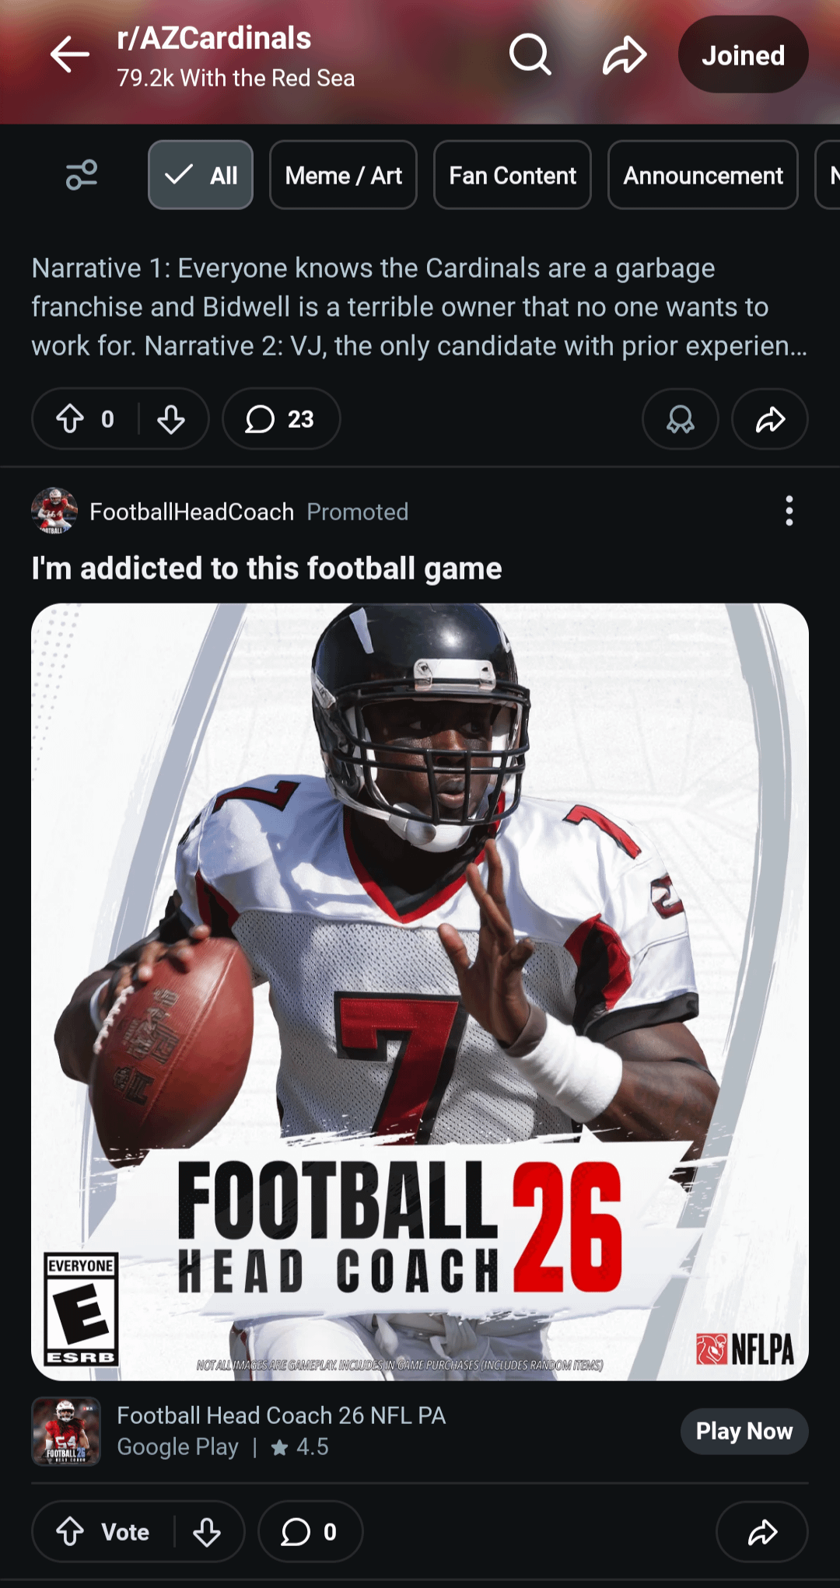840x1588 pixels.
Task: Select the Announcement flair filter
Action: coord(703,175)
